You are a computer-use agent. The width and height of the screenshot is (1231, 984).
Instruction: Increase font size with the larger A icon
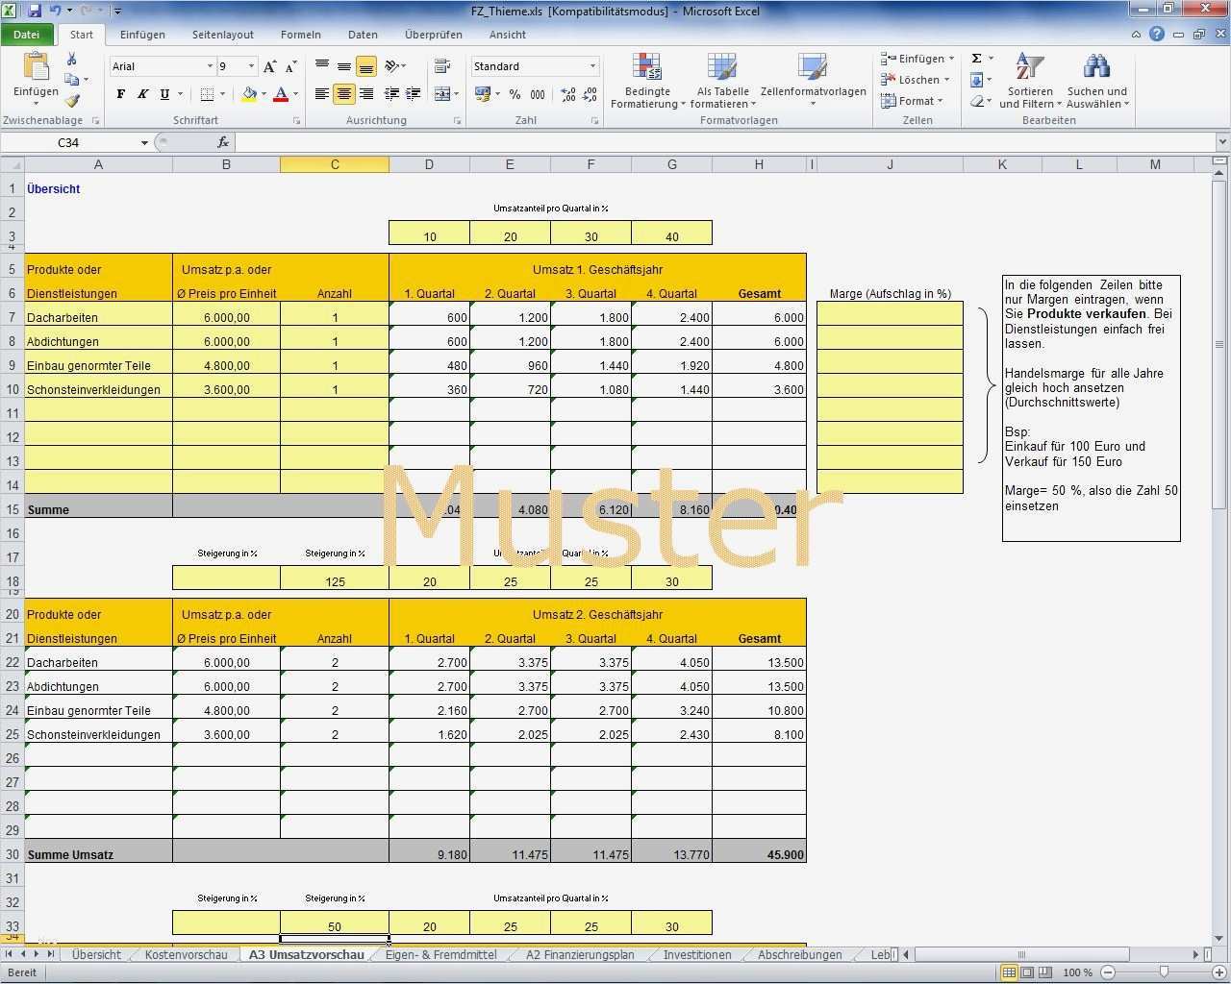click(x=270, y=66)
